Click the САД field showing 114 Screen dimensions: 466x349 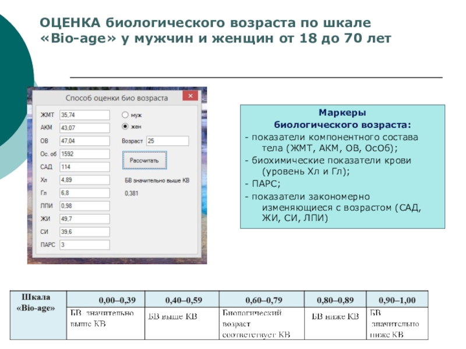tap(84, 167)
